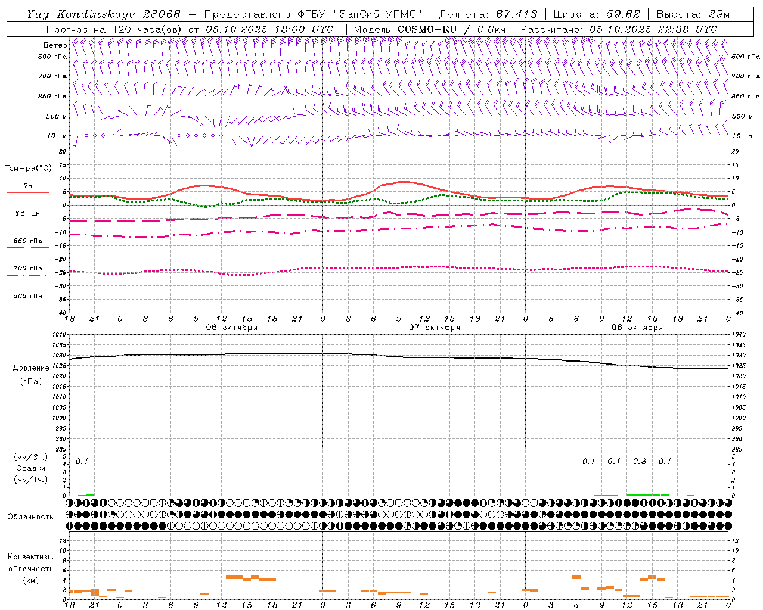Click the model name COSMO-RU / 6.6км
The height and width of the screenshot is (610, 763).
pos(451,29)
